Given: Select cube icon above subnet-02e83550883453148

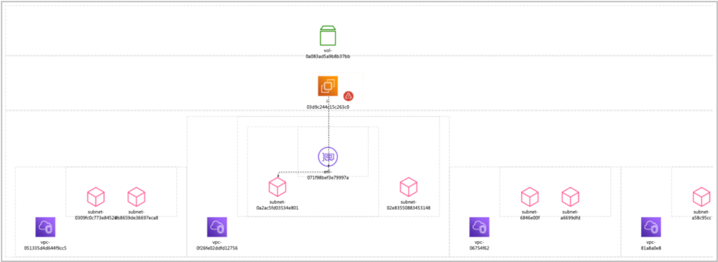Looking at the screenshot, I should (x=409, y=187).
